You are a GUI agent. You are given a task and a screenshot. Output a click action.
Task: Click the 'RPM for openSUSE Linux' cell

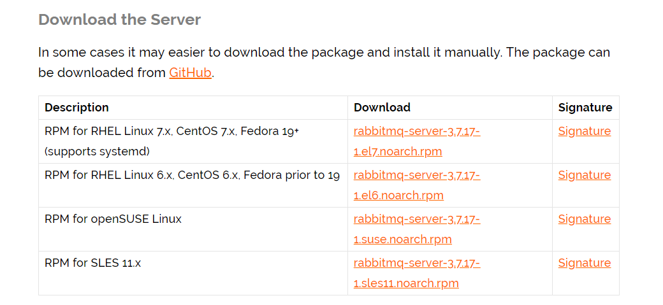(113, 219)
